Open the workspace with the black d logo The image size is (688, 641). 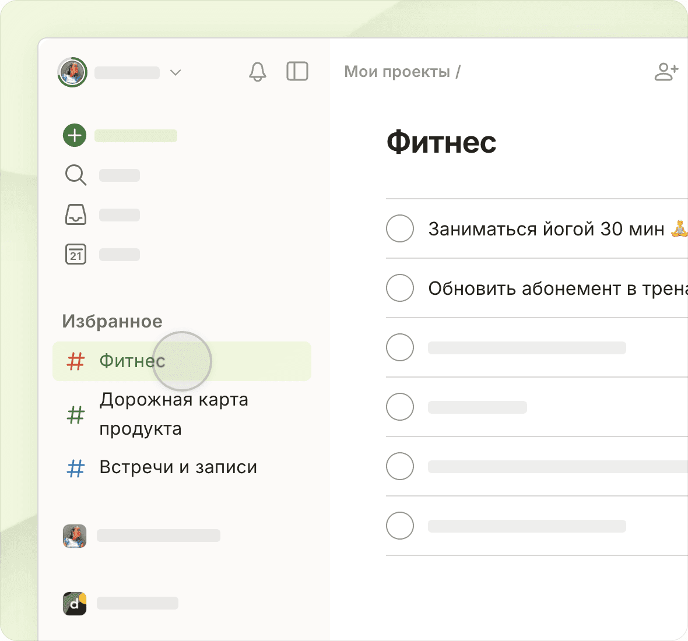click(x=75, y=603)
